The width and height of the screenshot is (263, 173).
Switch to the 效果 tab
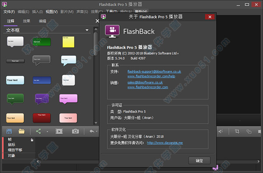coord(26,21)
